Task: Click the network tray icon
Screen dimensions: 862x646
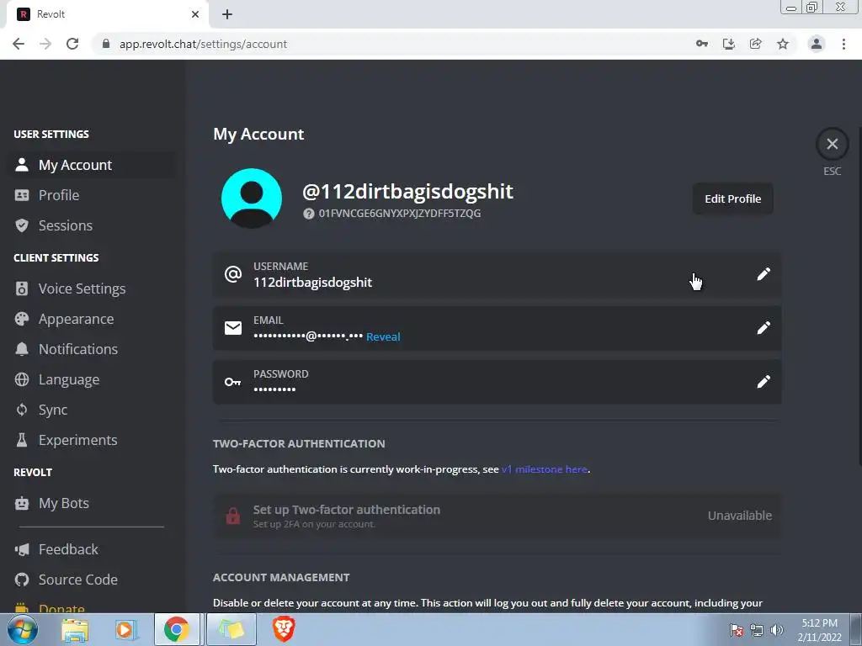Action: pyautogui.click(x=757, y=629)
